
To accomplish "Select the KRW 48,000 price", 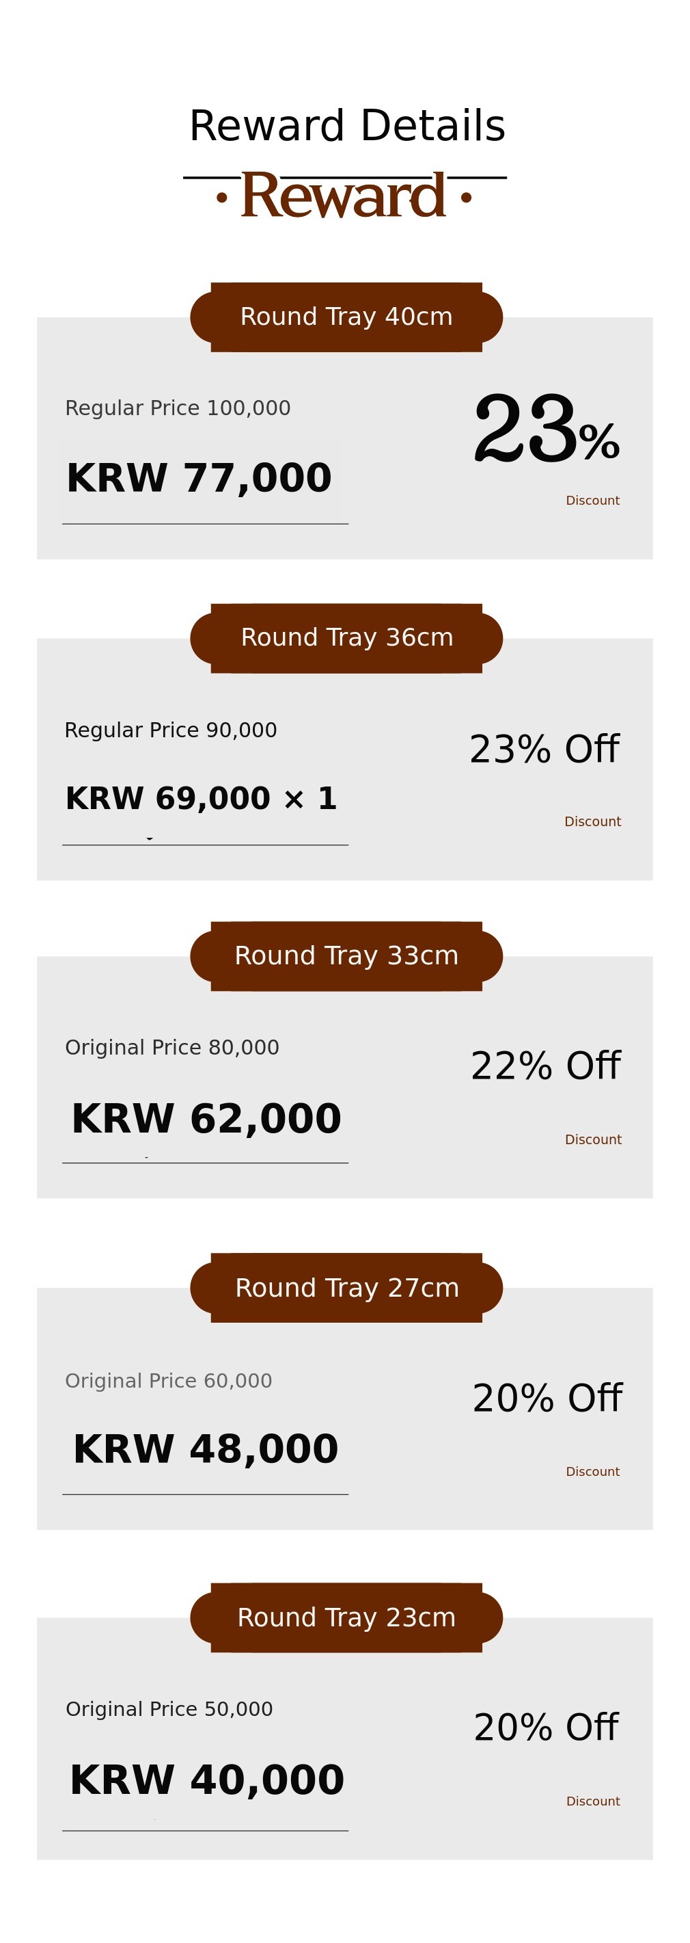I will click(x=206, y=1449).
